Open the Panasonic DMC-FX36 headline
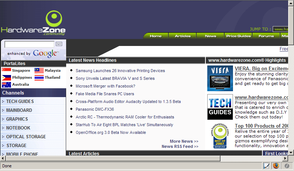Image resolution: width=294 pixels, height=171 pixels. pyautogui.click(x=95, y=109)
